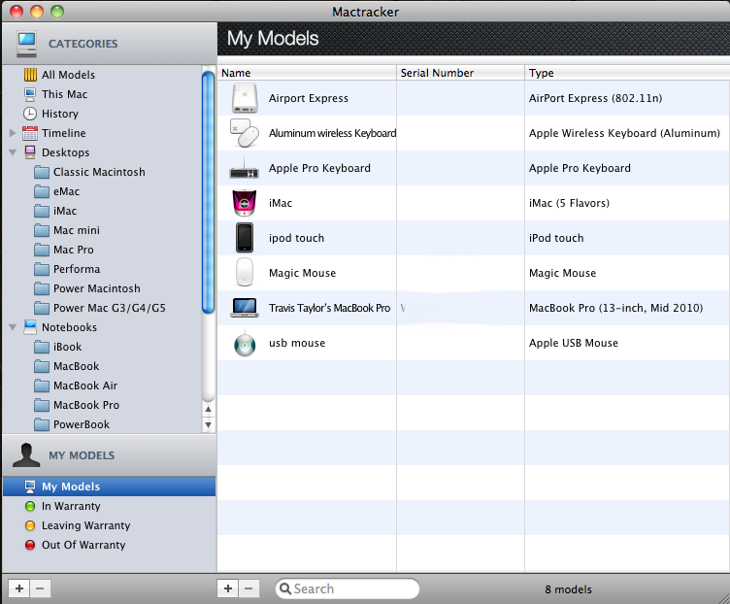Select the Power Macintosh folder
The height and width of the screenshot is (604, 730).
(87, 288)
